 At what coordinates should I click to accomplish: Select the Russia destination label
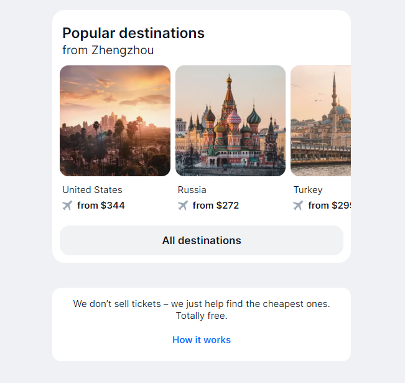click(192, 190)
